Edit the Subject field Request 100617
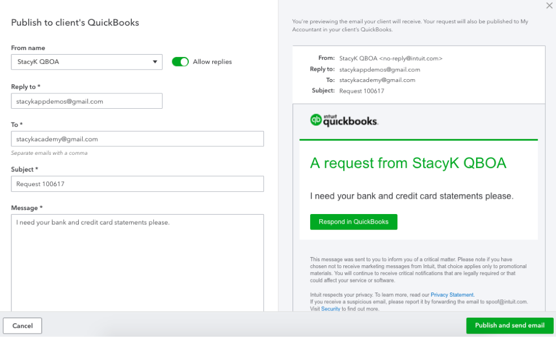 point(137,184)
